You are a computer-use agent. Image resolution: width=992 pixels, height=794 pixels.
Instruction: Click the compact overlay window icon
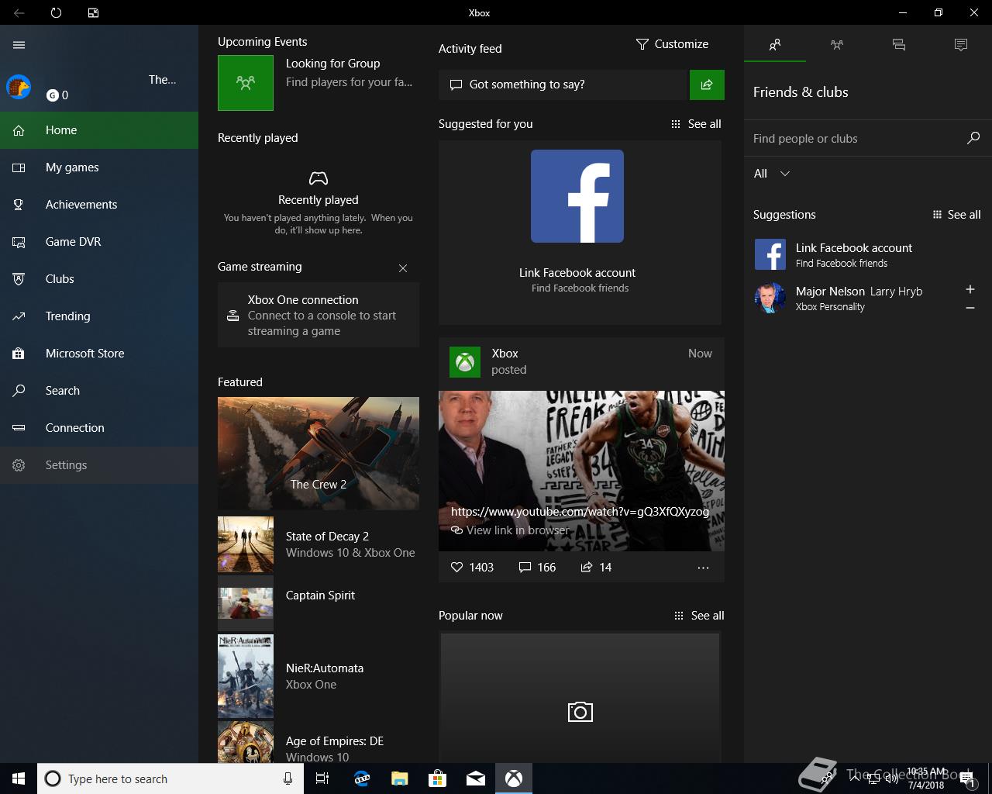tap(93, 12)
